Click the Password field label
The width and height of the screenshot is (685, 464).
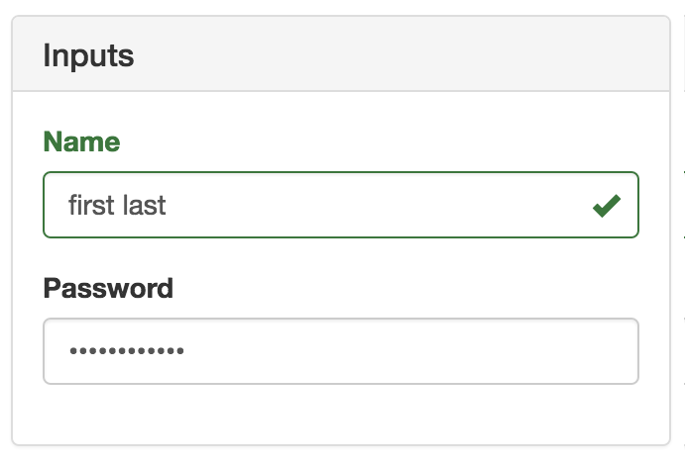tap(108, 289)
